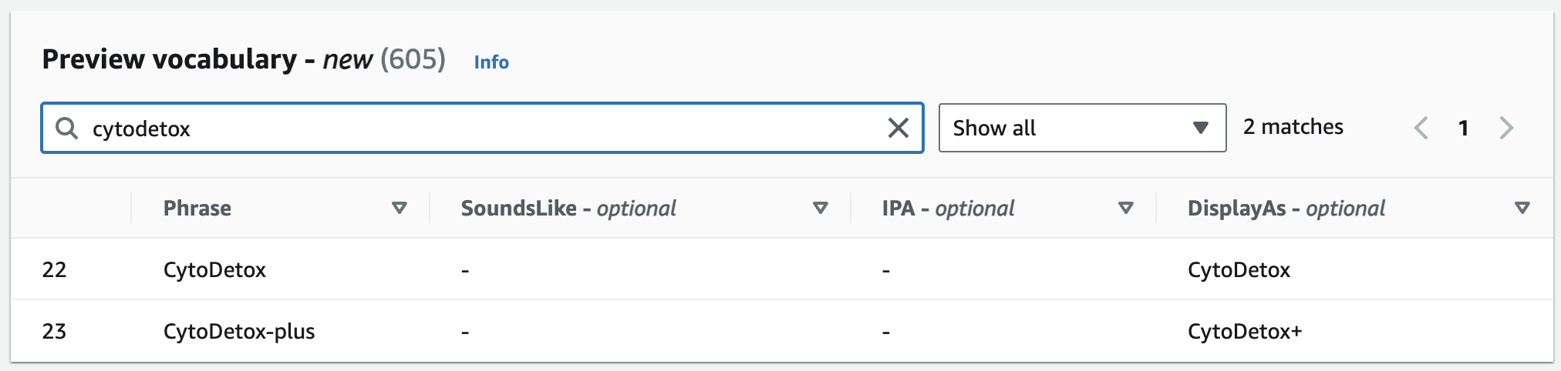Open the Info link

pos(491,62)
